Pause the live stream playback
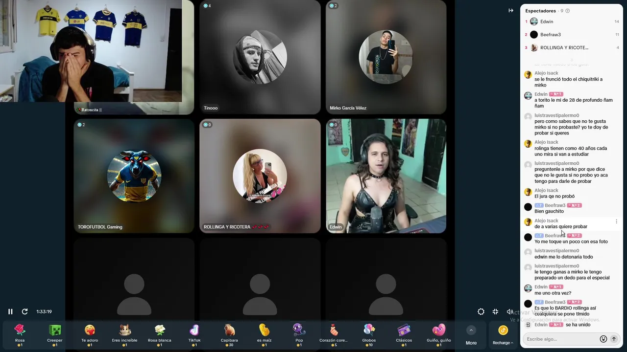 10,311
